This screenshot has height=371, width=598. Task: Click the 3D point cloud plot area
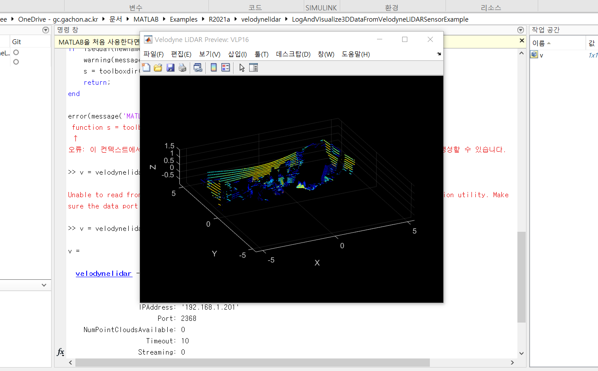(x=291, y=189)
